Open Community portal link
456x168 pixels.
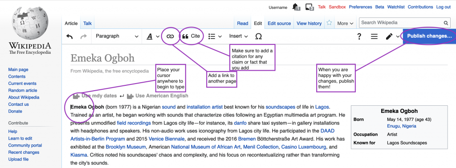click(25, 145)
